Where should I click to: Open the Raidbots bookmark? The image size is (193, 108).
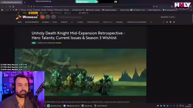click(93, 10)
